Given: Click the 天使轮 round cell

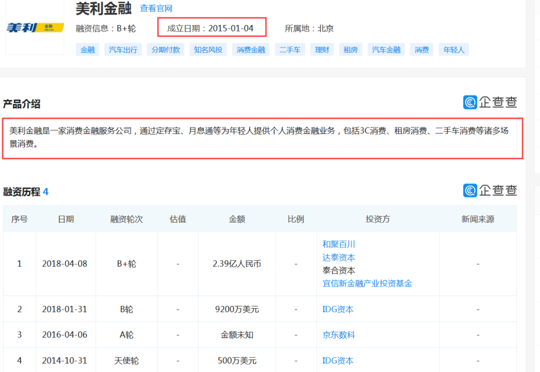Looking at the screenshot, I should (126, 360).
